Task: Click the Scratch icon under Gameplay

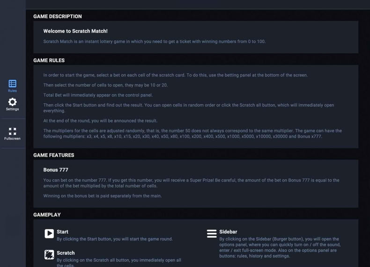Action: [49, 254]
